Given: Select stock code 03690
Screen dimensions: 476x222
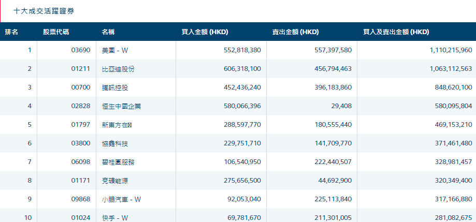Looking at the screenshot, I should 81,50.
